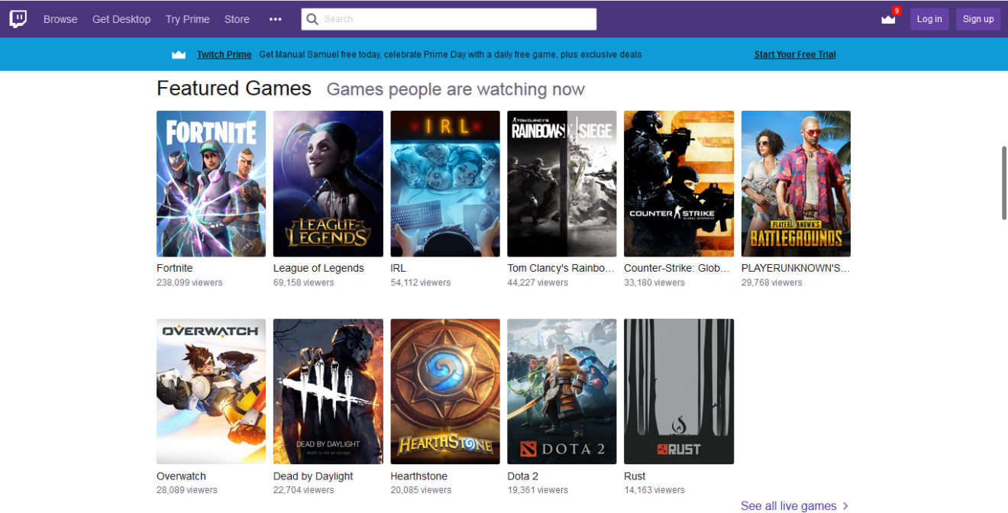Click Start Your Free Trial link
Viewport: 1008px width, 513px height.
795,54
